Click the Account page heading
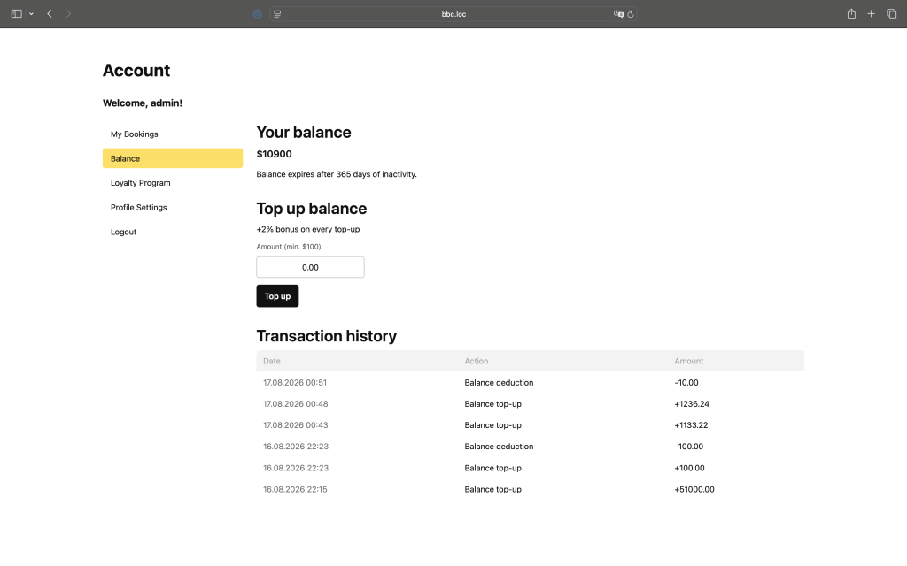Image resolution: width=907 pixels, height=566 pixels. point(136,71)
